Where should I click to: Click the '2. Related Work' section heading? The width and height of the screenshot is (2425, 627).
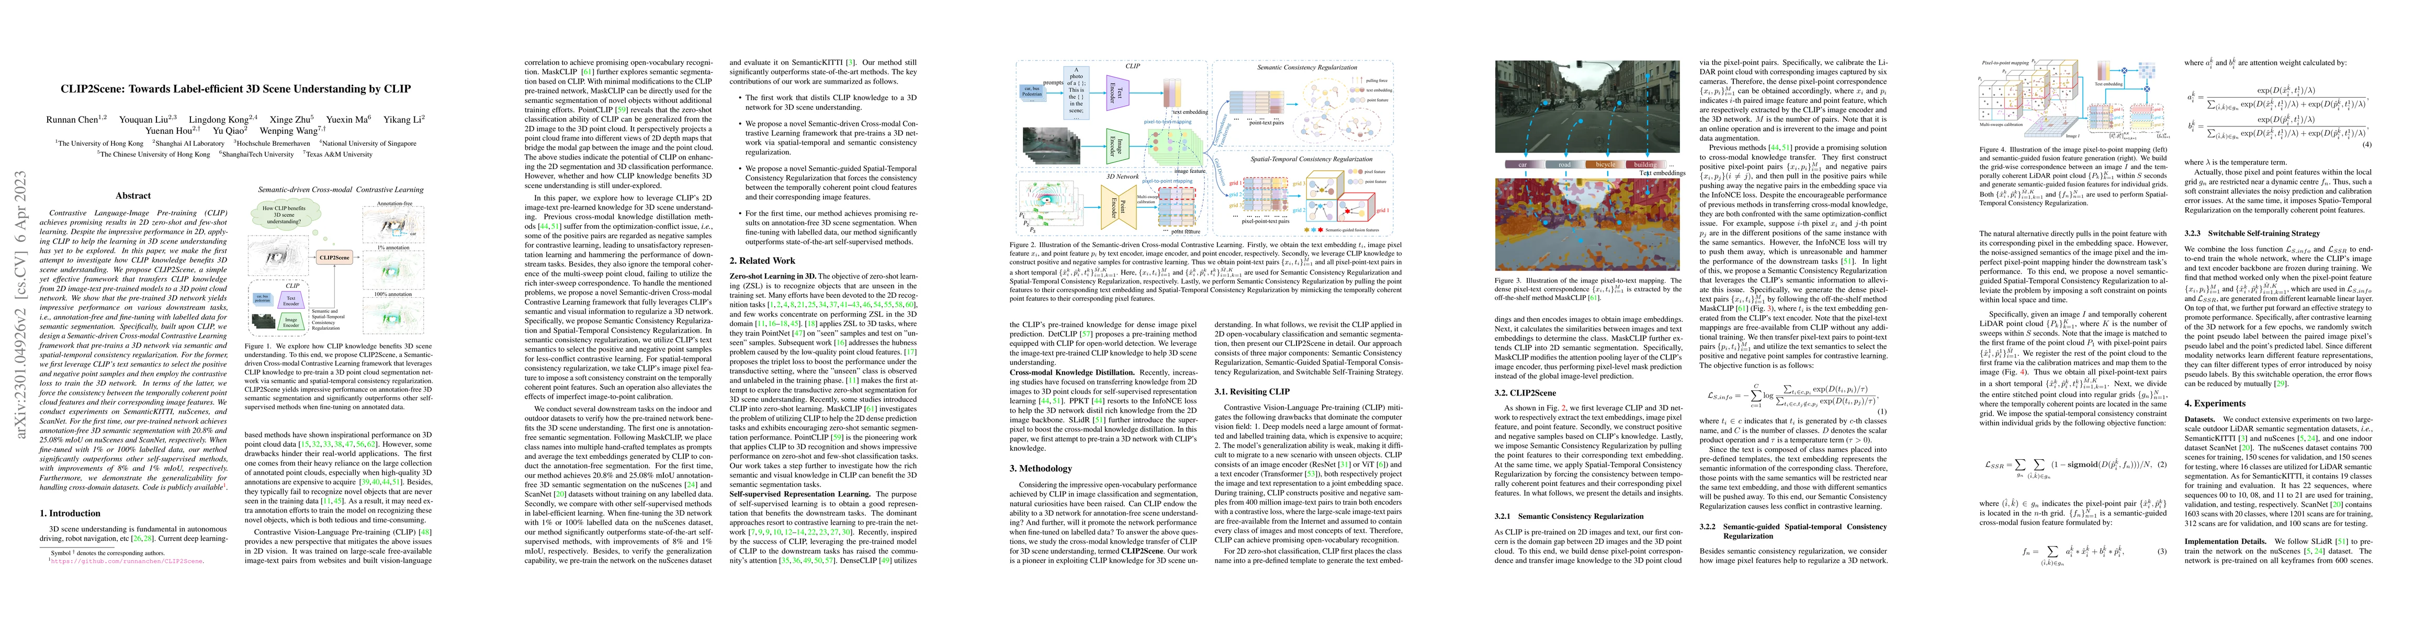[x=762, y=260]
